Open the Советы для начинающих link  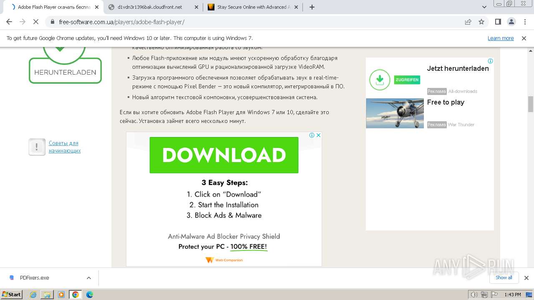(x=65, y=147)
